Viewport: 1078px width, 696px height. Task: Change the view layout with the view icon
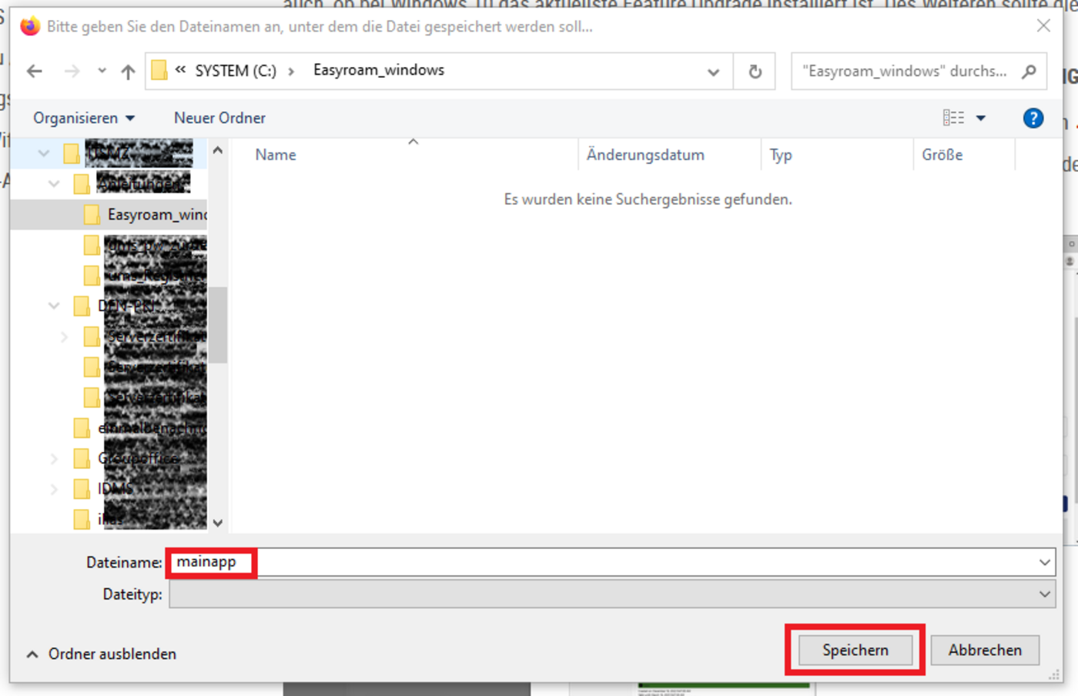[x=953, y=118]
